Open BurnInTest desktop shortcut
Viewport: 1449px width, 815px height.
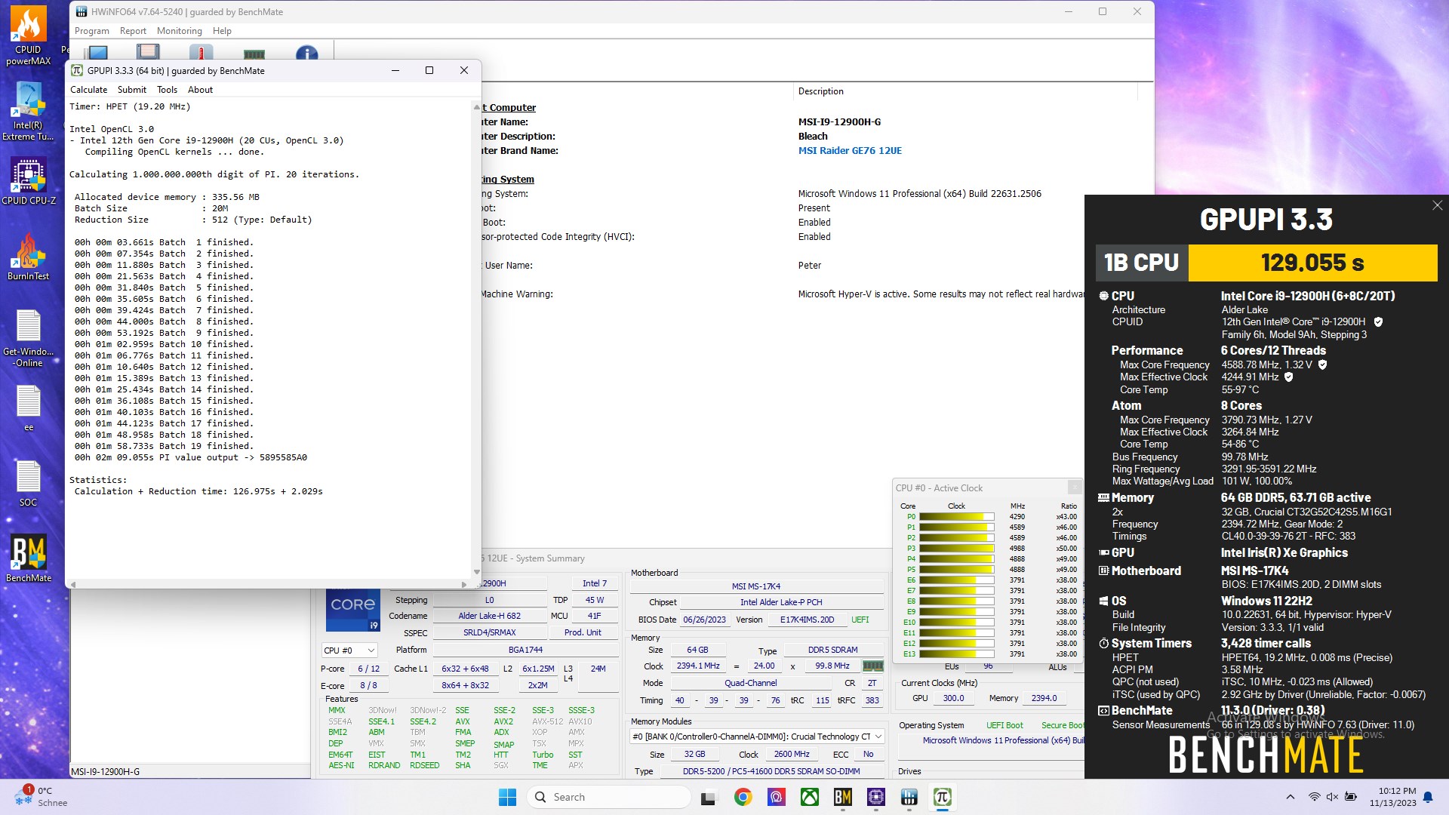(x=29, y=257)
